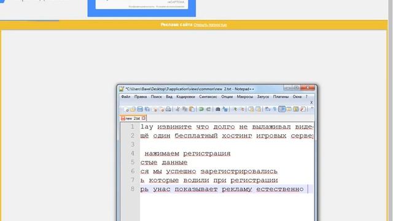This screenshot has height=221, width=393.
Task: Click 'зарегистрировались' on line 6
Action: [239, 171]
